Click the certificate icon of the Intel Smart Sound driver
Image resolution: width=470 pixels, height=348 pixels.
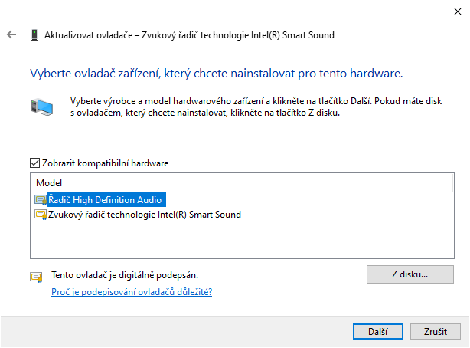point(41,215)
